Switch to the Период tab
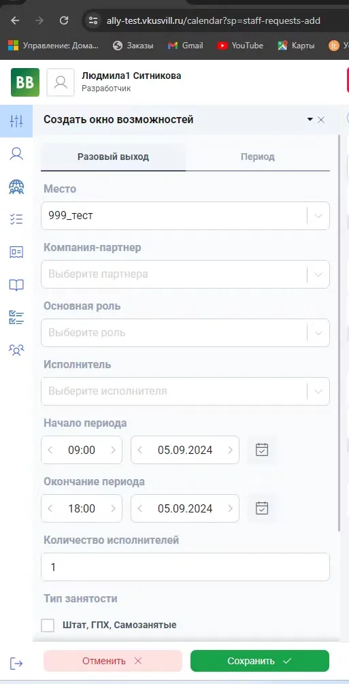Image resolution: width=349 pixels, height=684 pixels. 257,157
